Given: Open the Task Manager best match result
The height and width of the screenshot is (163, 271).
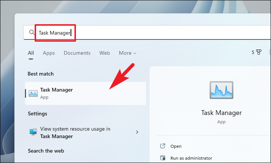Looking at the screenshot, I should click(x=85, y=93).
